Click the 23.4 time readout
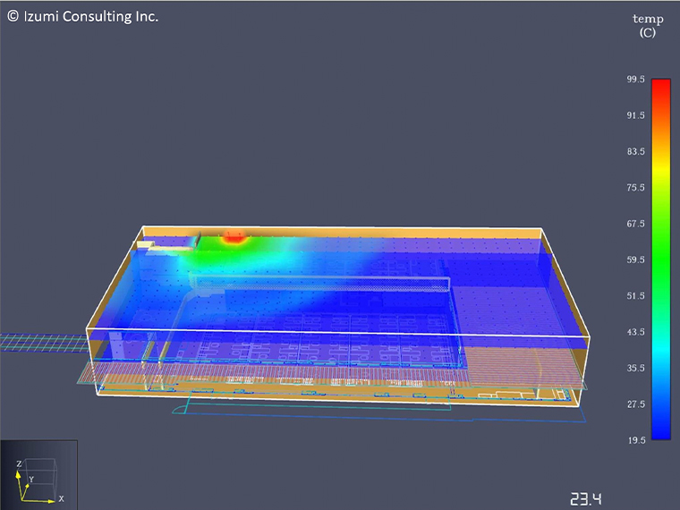The height and width of the screenshot is (510, 680). (586, 498)
